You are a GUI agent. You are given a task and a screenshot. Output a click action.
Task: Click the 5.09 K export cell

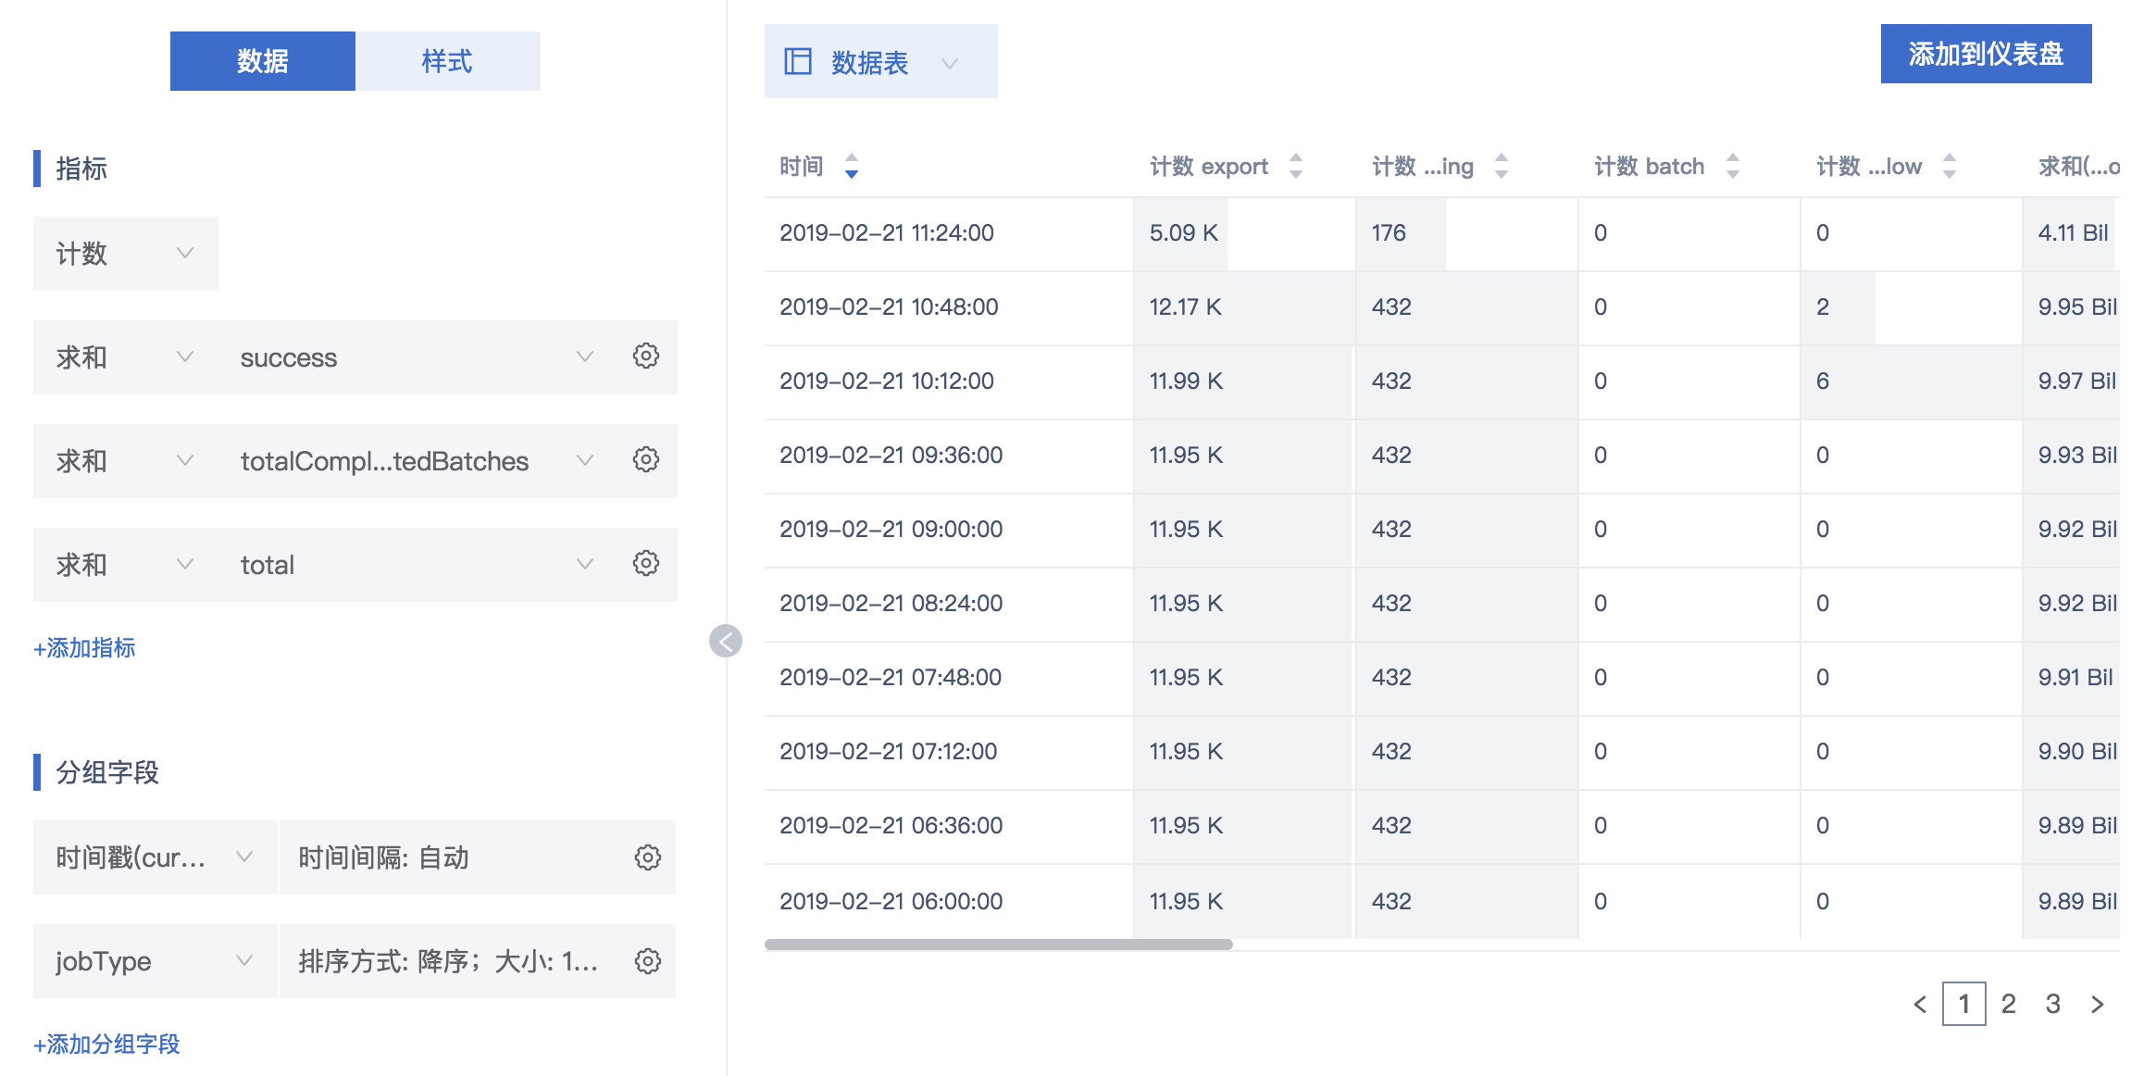click(1244, 233)
